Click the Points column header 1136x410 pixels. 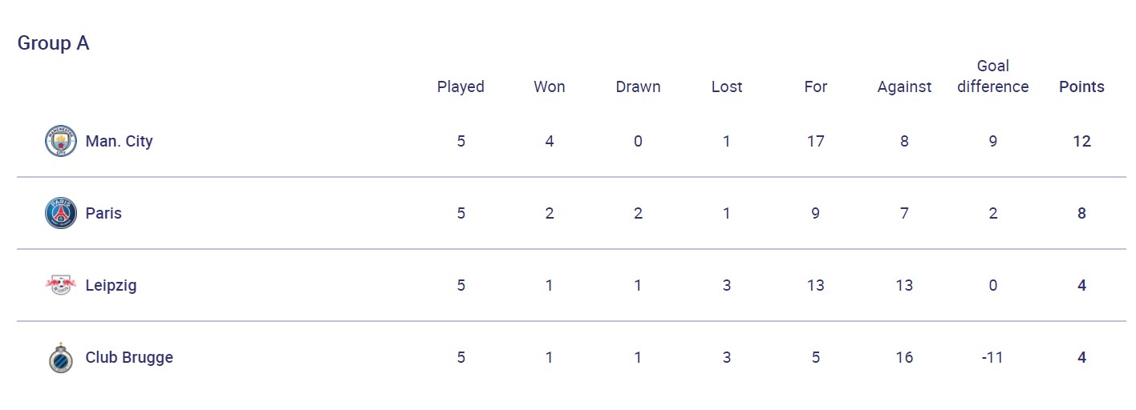click(1081, 86)
